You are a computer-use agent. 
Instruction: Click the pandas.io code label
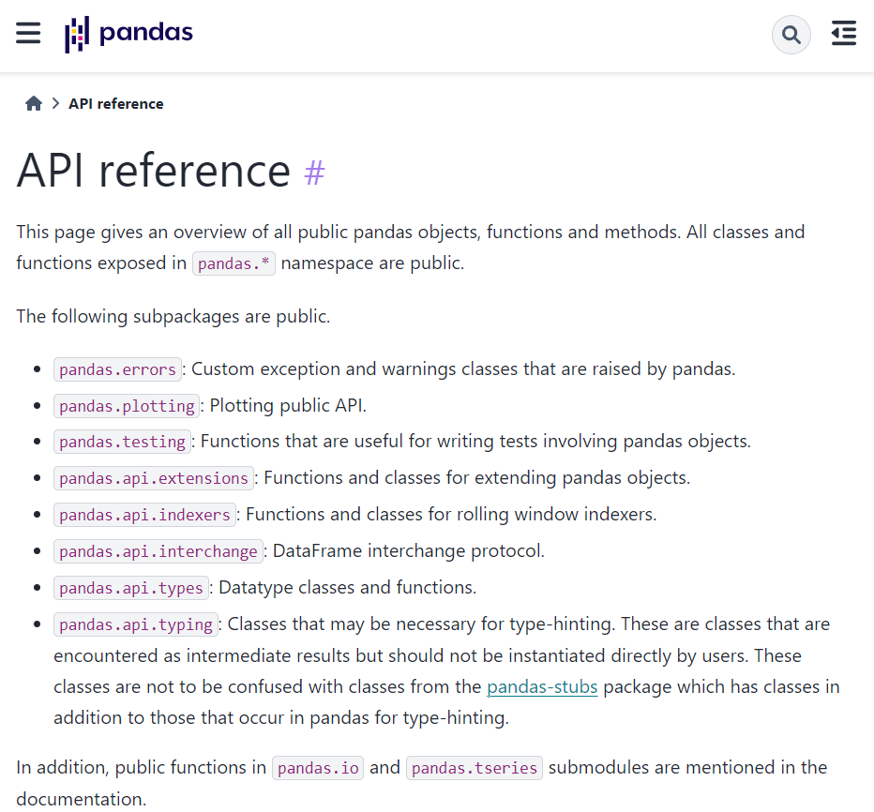(318, 768)
